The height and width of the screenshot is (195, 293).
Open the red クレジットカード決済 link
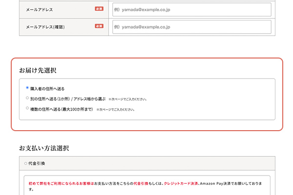[181, 183]
